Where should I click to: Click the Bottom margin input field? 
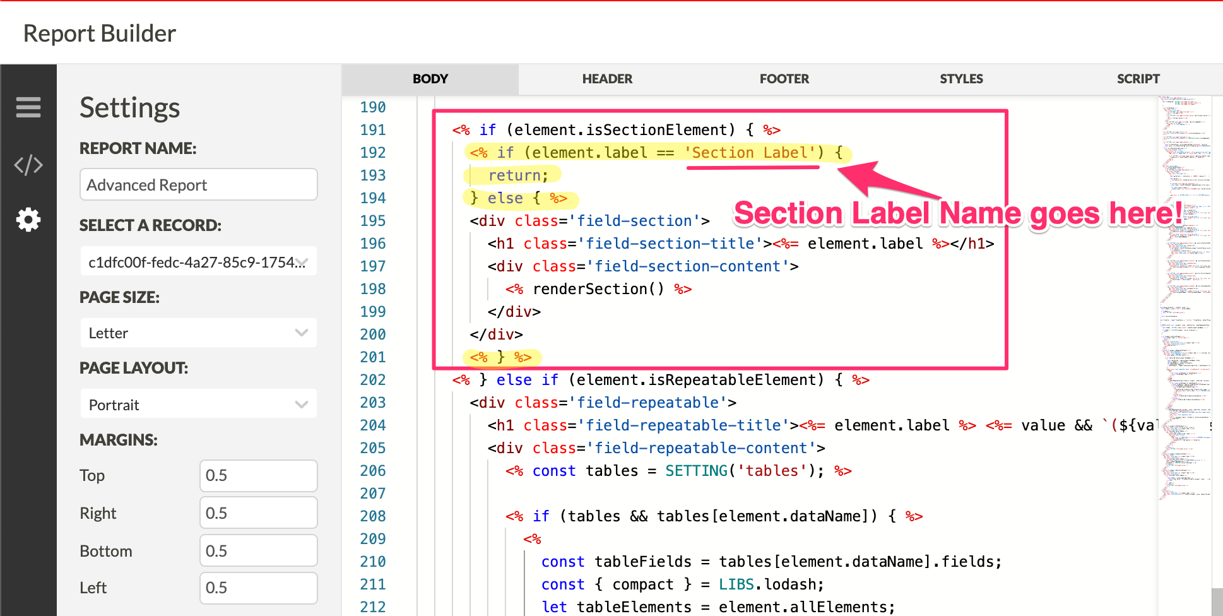(x=259, y=550)
